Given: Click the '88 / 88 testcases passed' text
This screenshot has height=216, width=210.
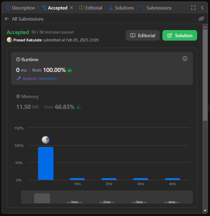Looking at the screenshot, I should (53, 32).
